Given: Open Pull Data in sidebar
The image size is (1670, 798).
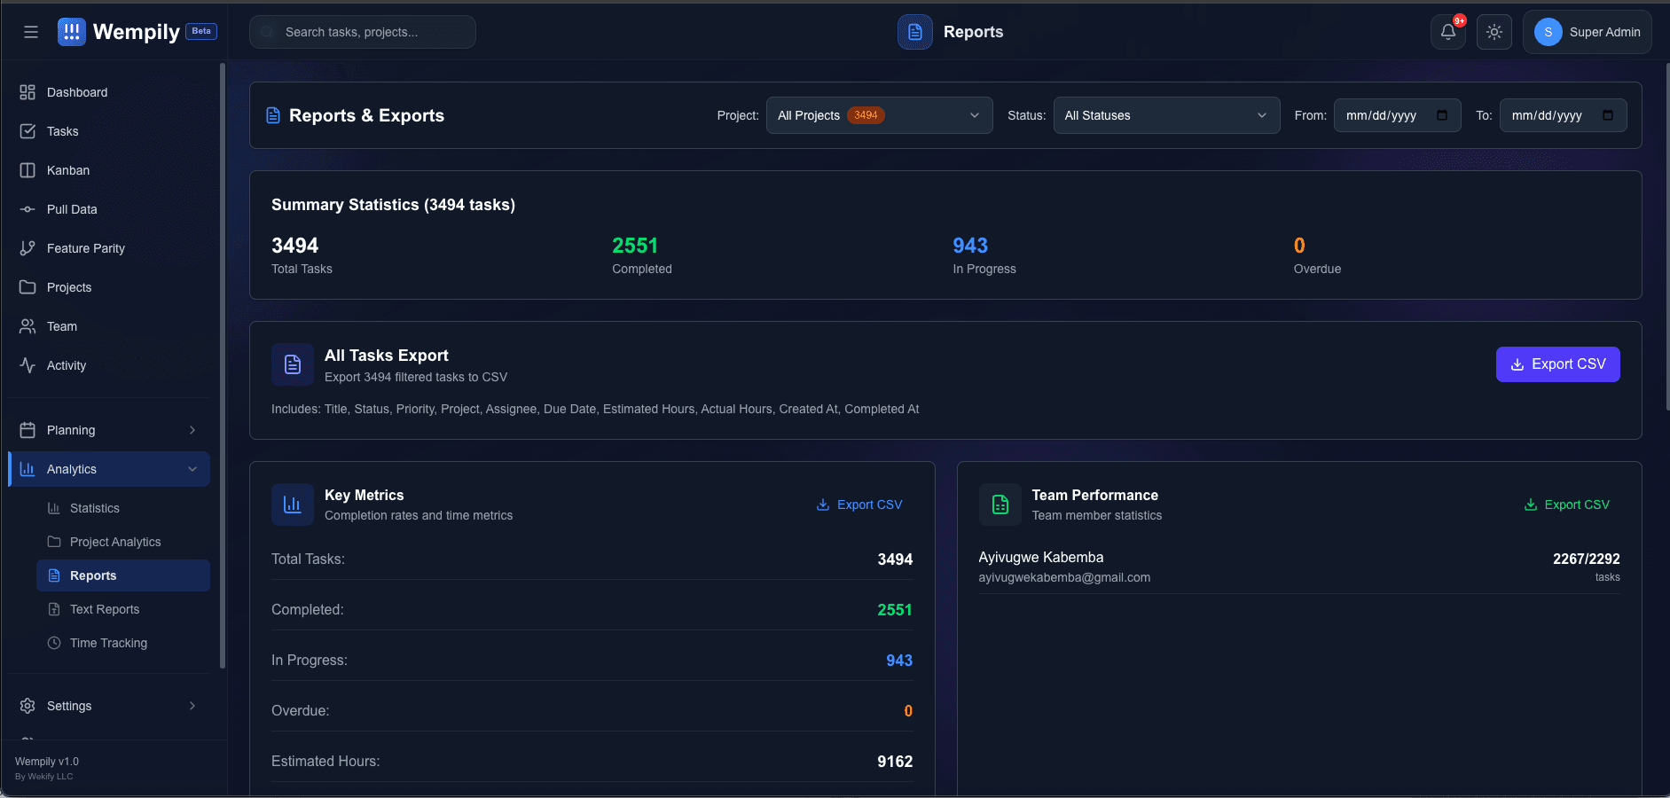Looking at the screenshot, I should [72, 209].
